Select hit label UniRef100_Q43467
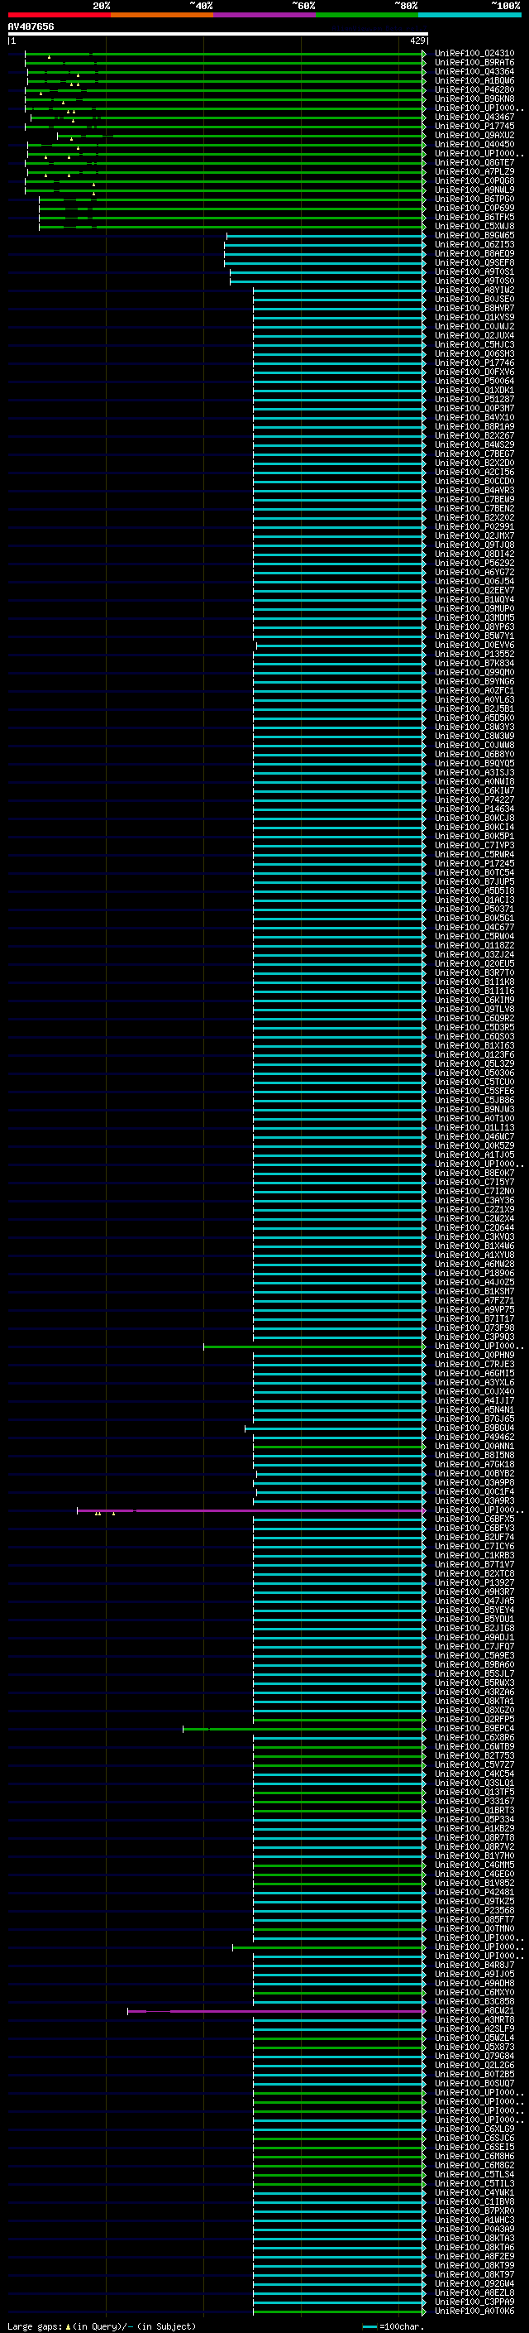Viewport: 529px width, 2333px height. [x=474, y=117]
